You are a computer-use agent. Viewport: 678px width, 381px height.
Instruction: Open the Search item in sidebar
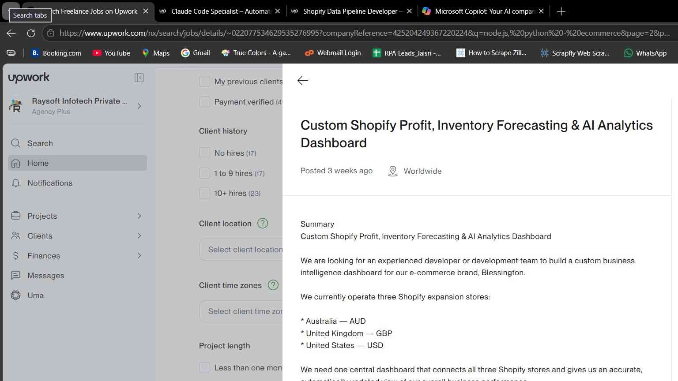[x=77, y=143]
